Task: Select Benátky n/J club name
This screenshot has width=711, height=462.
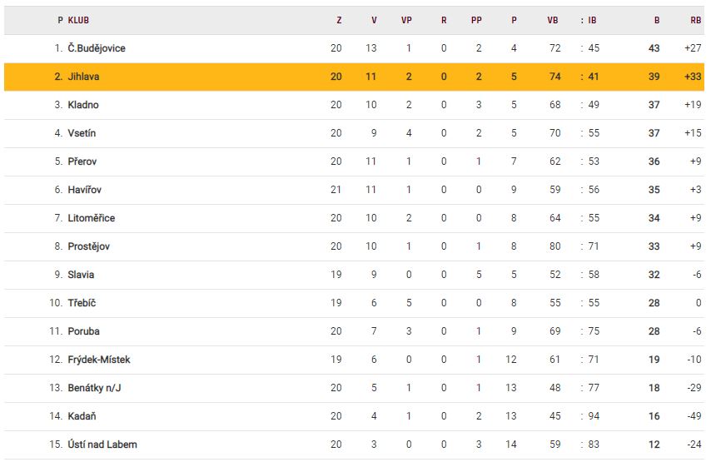Action: tap(96, 388)
